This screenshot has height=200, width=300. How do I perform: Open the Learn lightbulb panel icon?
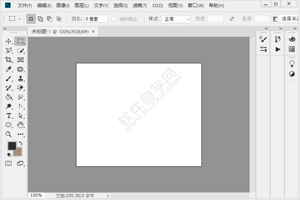(292, 64)
